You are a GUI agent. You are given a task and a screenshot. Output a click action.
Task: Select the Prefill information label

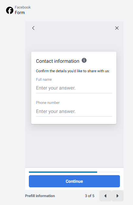click(40, 196)
